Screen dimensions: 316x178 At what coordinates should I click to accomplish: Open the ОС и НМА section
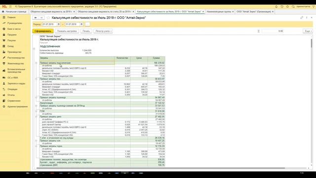(x=12, y=78)
